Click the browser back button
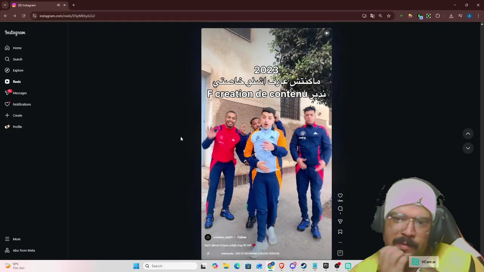This screenshot has height=272, width=484. pos(5,16)
